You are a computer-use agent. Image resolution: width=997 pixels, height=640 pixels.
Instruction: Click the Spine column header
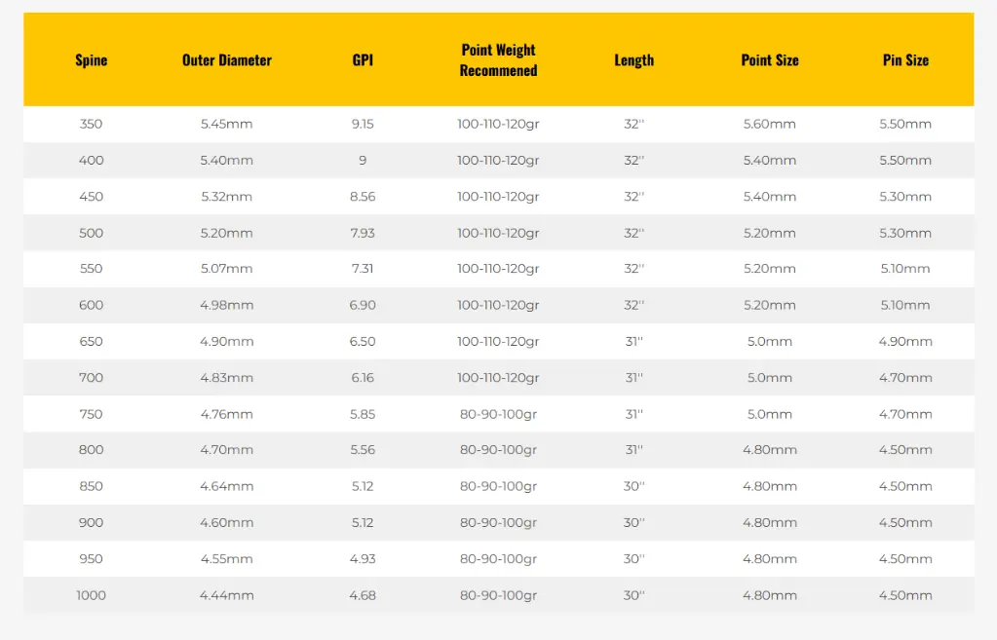pos(91,60)
